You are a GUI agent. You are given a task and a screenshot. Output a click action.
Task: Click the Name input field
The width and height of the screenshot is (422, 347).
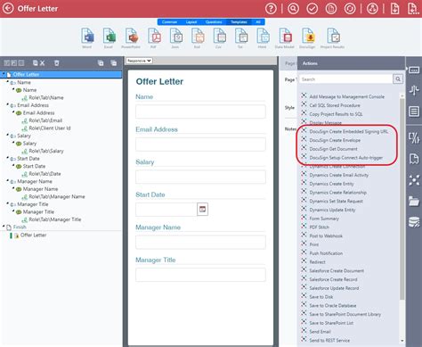[200, 112]
